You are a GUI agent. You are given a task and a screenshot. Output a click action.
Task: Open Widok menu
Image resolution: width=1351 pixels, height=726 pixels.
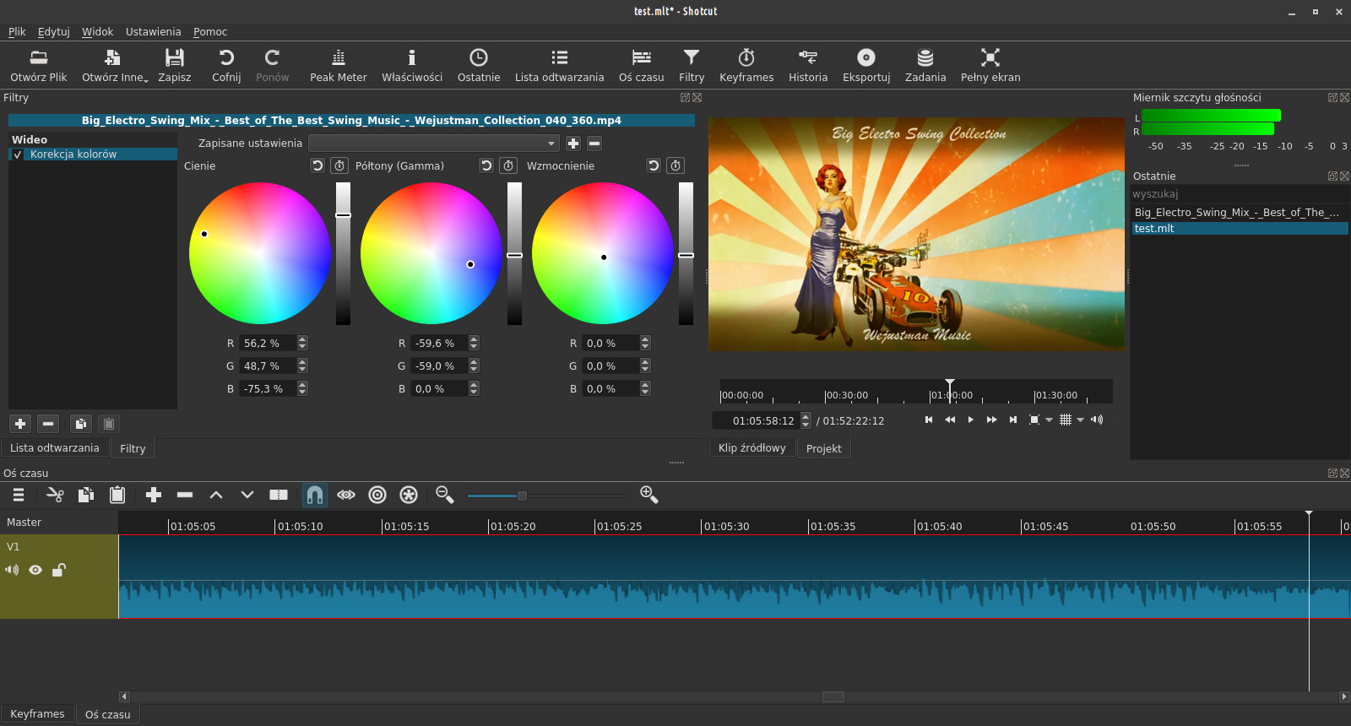pos(97,32)
